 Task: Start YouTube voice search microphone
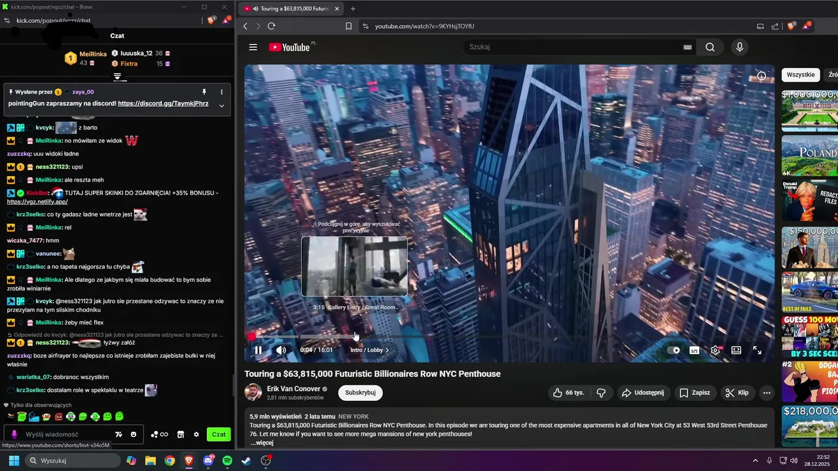click(739, 47)
